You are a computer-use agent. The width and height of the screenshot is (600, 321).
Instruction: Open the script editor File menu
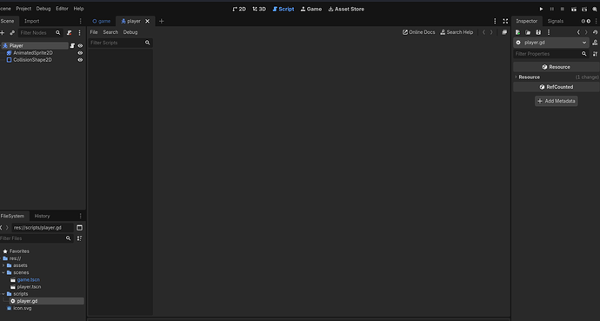94,32
